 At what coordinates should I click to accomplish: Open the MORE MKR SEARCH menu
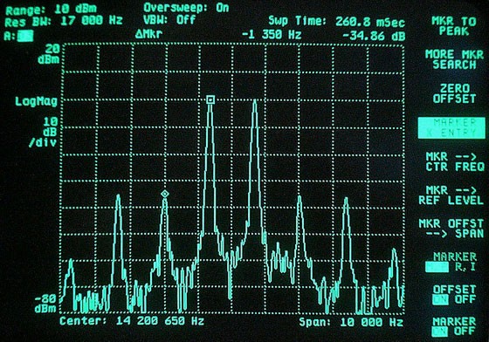454,59
